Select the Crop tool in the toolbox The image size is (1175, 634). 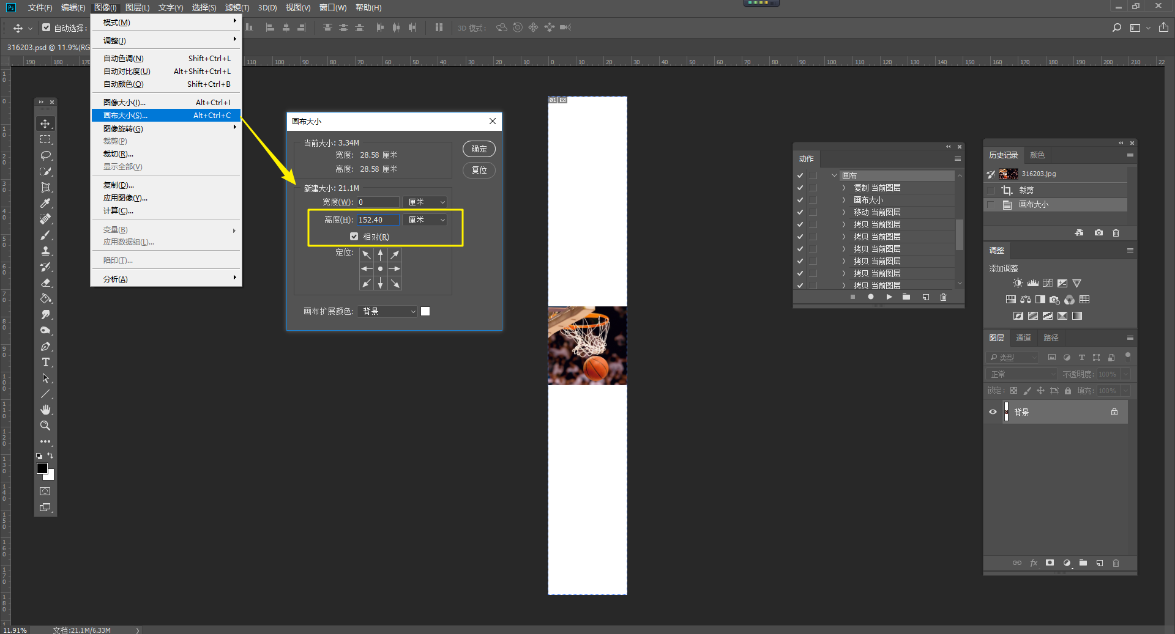point(45,187)
